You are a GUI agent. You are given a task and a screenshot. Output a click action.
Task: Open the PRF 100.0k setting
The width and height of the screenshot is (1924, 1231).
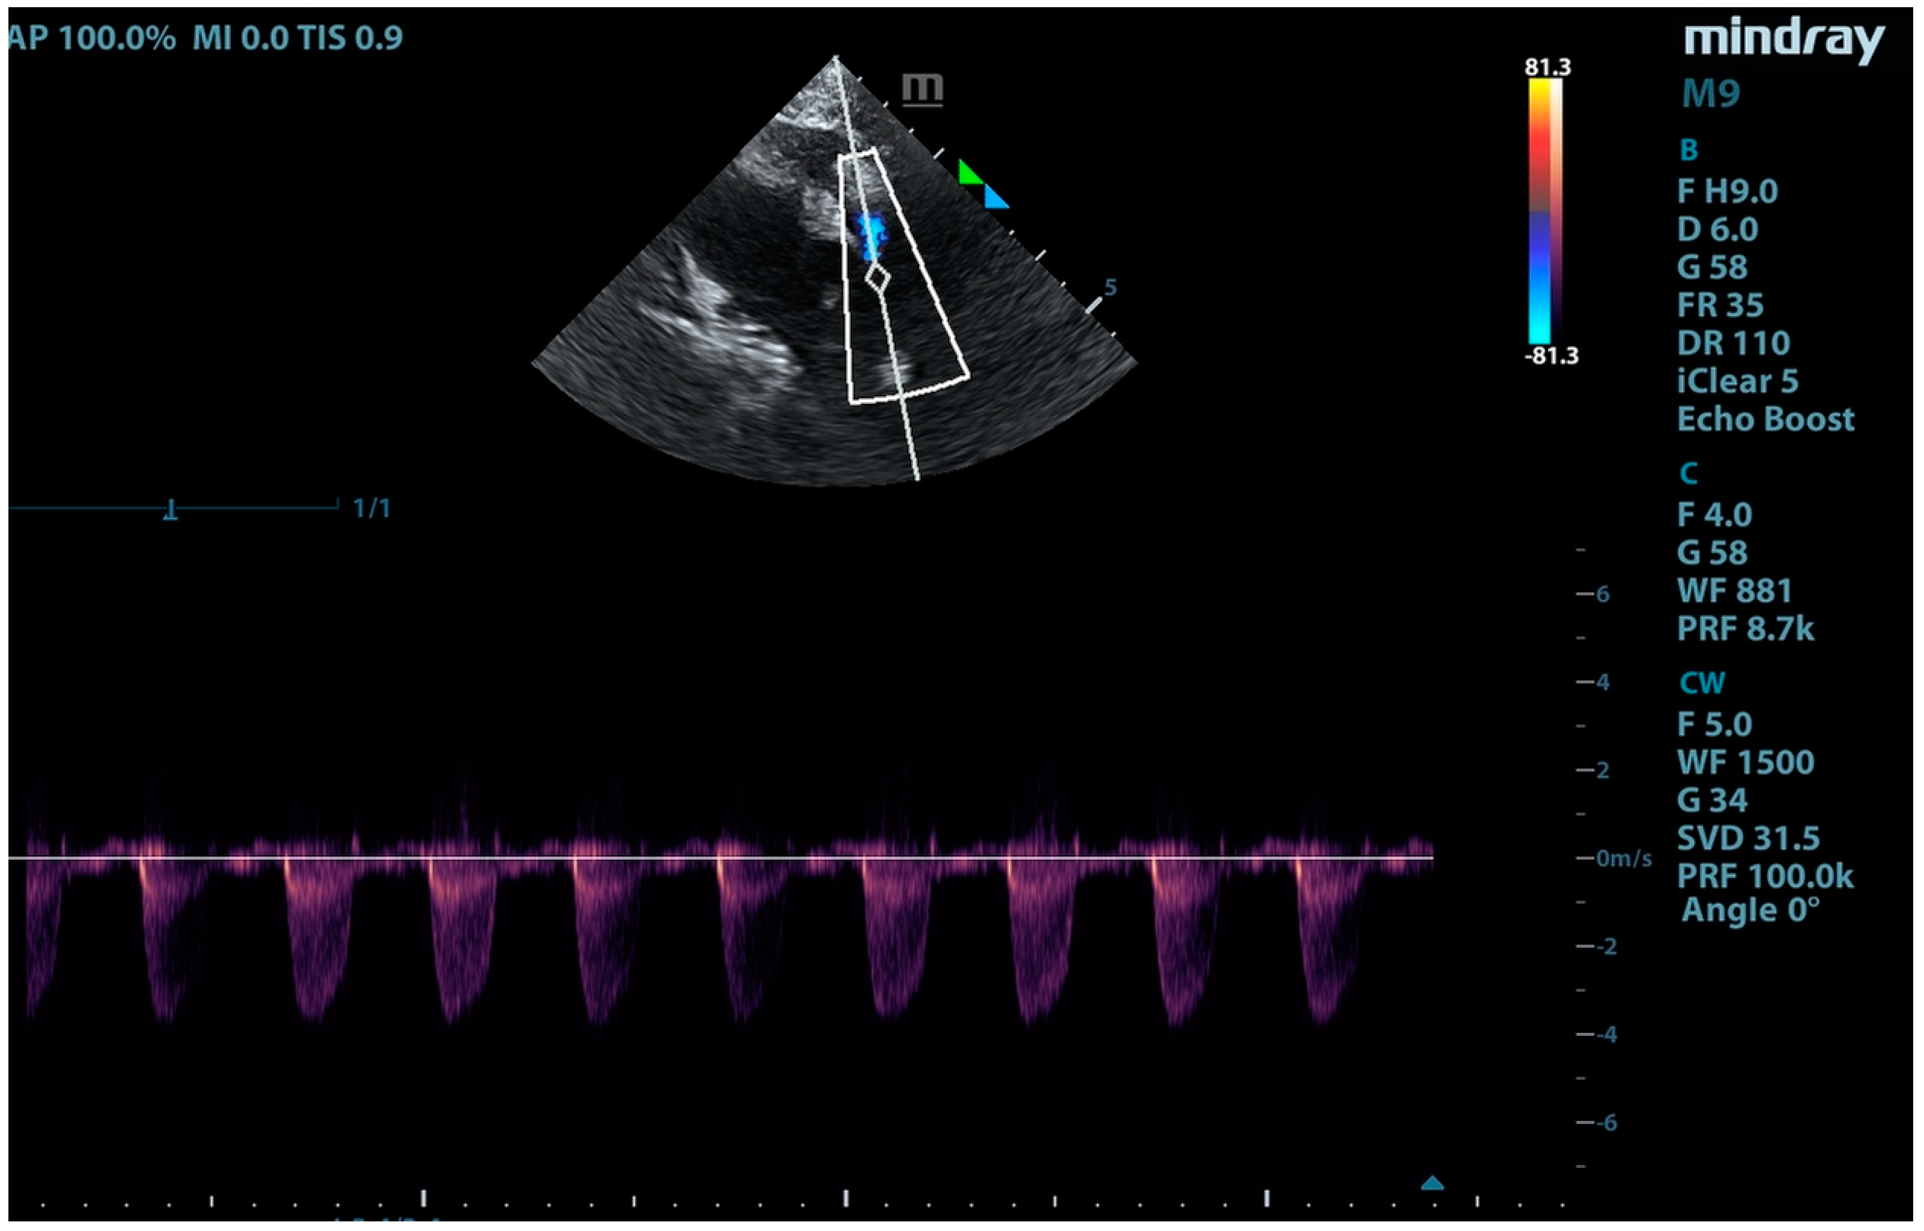[1764, 876]
